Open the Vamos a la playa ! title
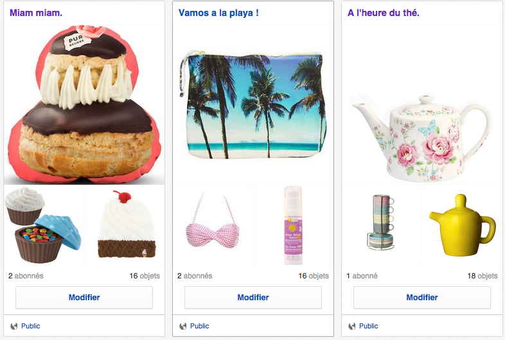The image size is (505, 340). (x=218, y=13)
